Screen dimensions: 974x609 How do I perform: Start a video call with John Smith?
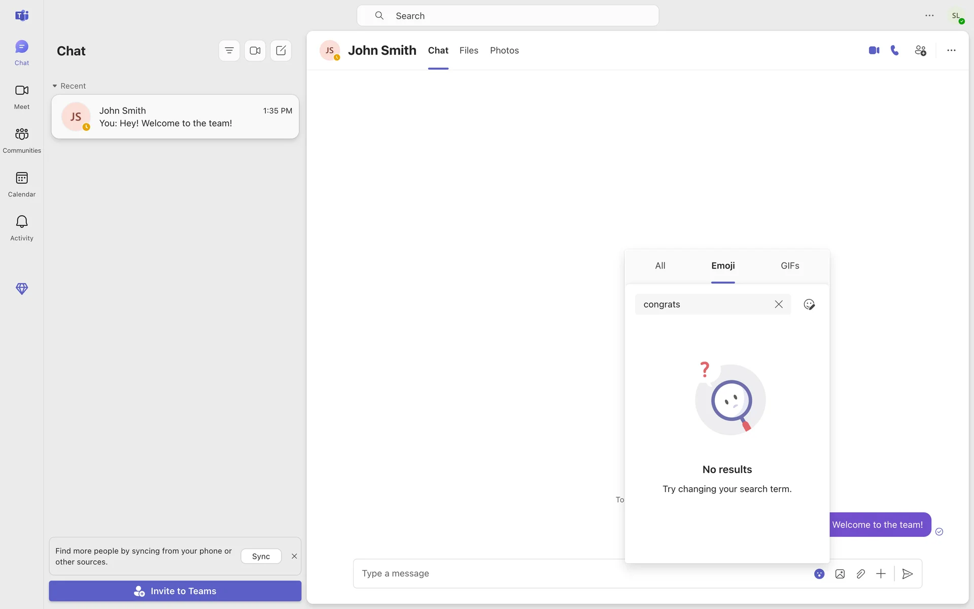(x=874, y=50)
